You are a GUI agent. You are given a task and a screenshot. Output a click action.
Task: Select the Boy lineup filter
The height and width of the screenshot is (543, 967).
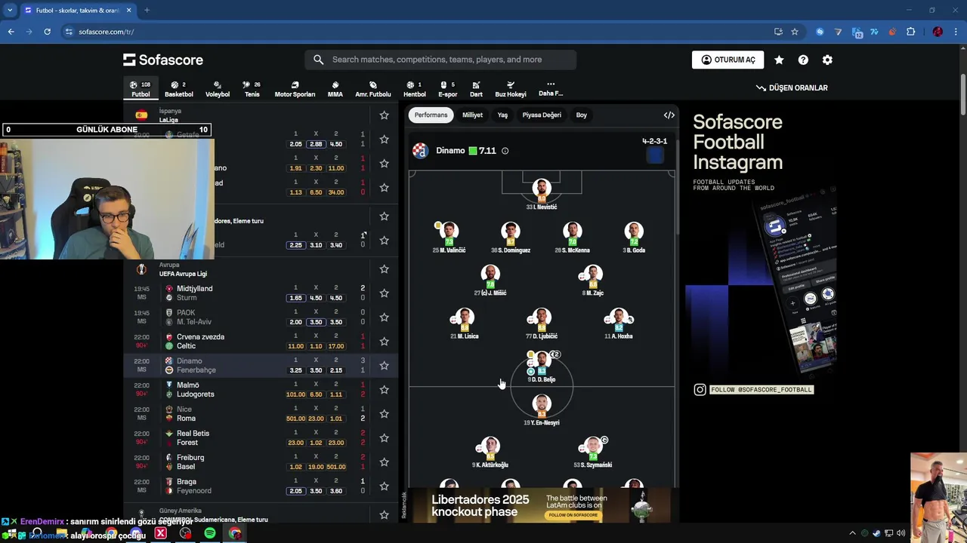click(x=581, y=115)
